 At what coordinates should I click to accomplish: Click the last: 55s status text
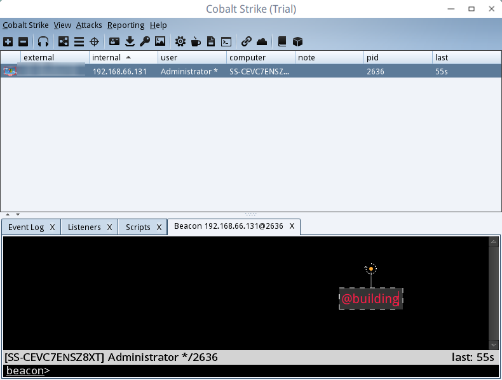pyautogui.click(x=473, y=357)
